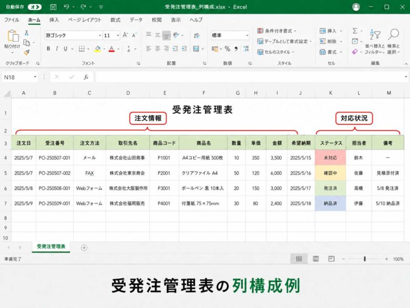Select the 受発注管理表 sheet tab

pos(51,246)
